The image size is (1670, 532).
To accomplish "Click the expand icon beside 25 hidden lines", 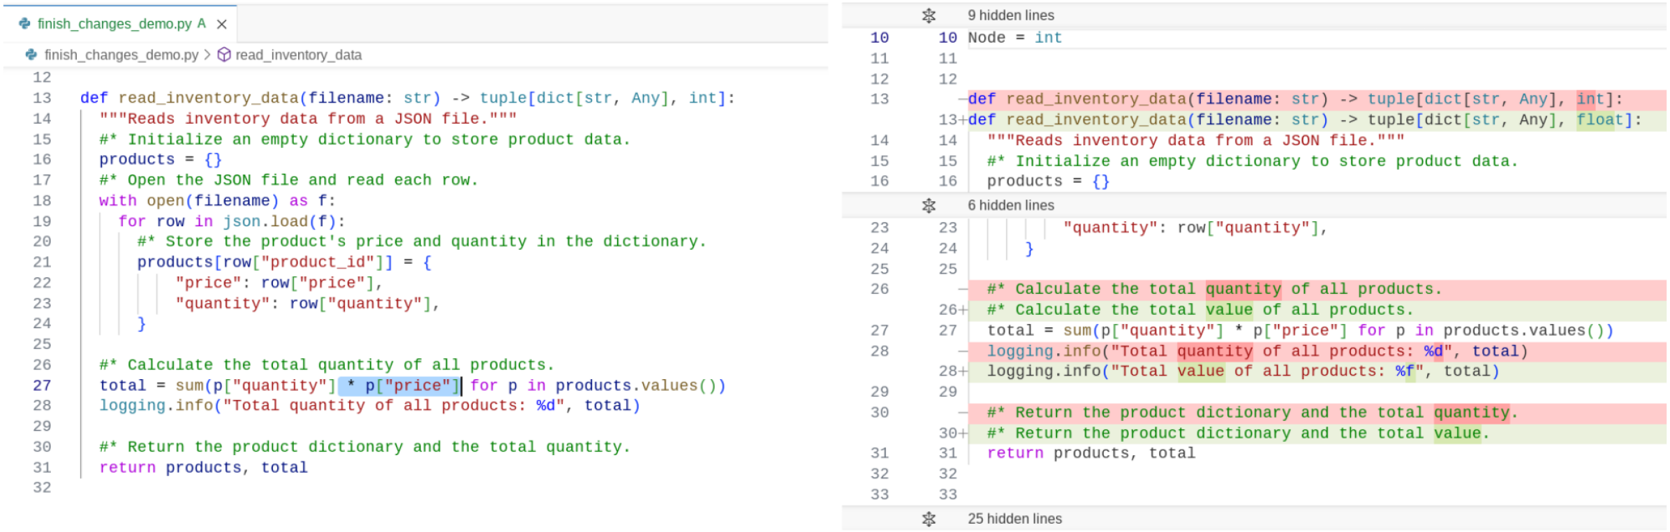I will [929, 519].
